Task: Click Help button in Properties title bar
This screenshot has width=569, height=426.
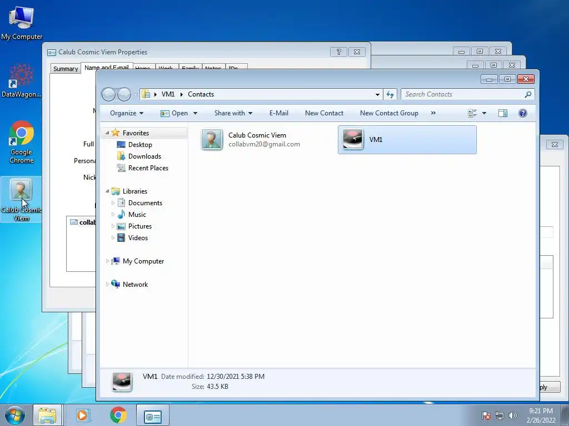Action: pos(338,52)
